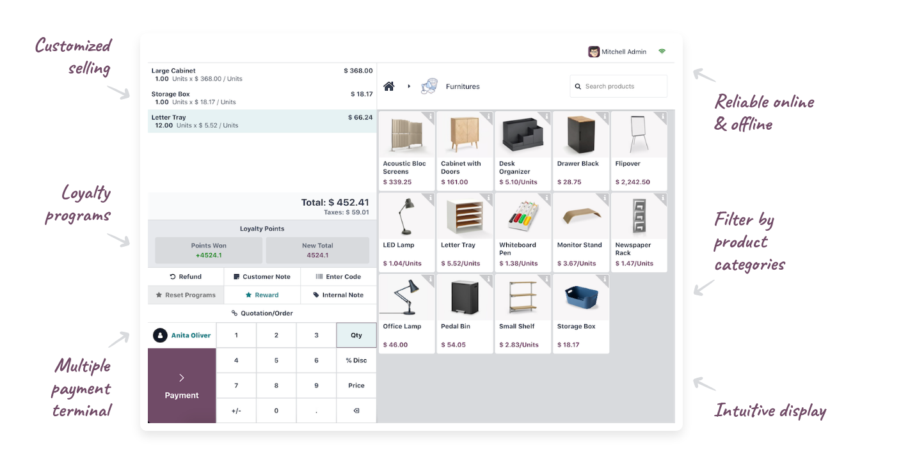Apply a Reward to the order
901x450 pixels.
tap(262, 295)
